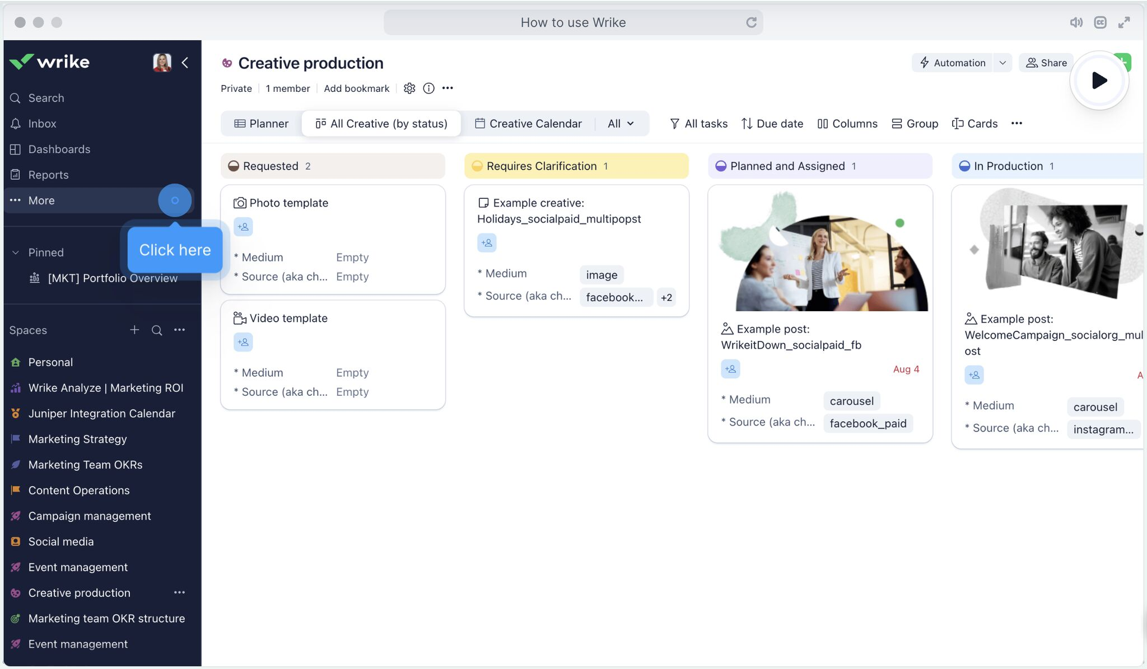Click the Share button

coord(1046,63)
